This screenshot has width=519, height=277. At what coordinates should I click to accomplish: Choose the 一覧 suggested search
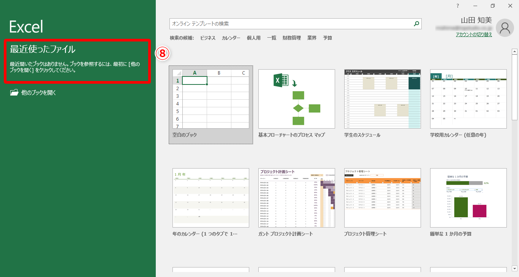(272, 38)
